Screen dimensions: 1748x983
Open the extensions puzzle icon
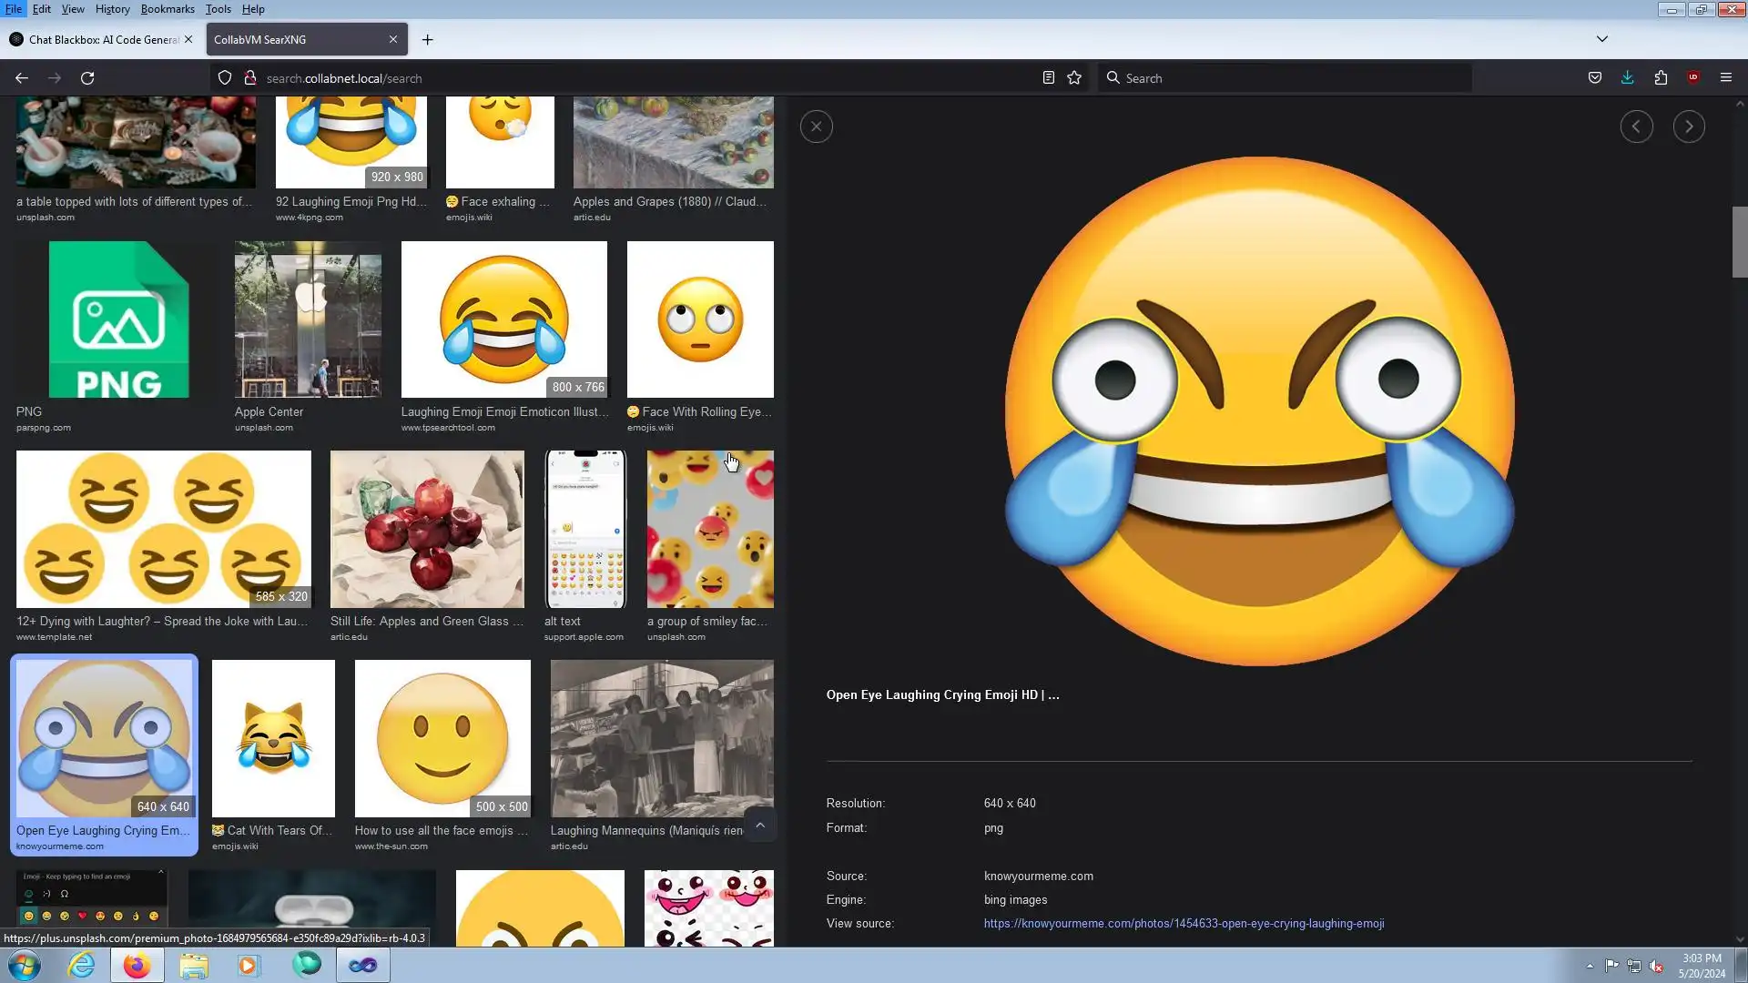1661,78
